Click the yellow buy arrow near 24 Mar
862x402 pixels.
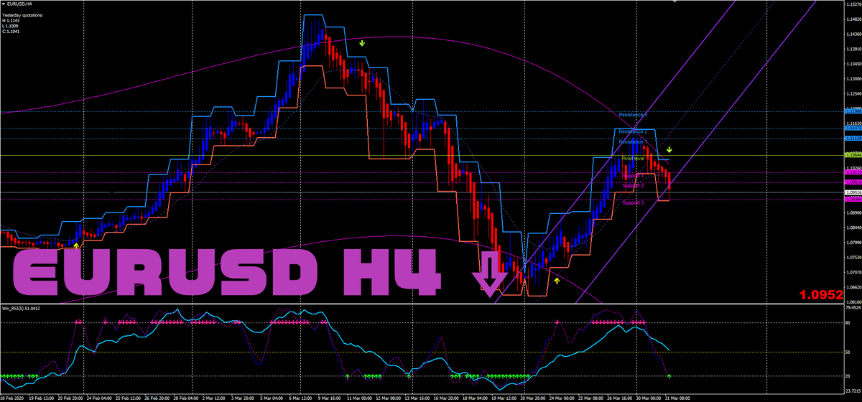click(x=557, y=281)
